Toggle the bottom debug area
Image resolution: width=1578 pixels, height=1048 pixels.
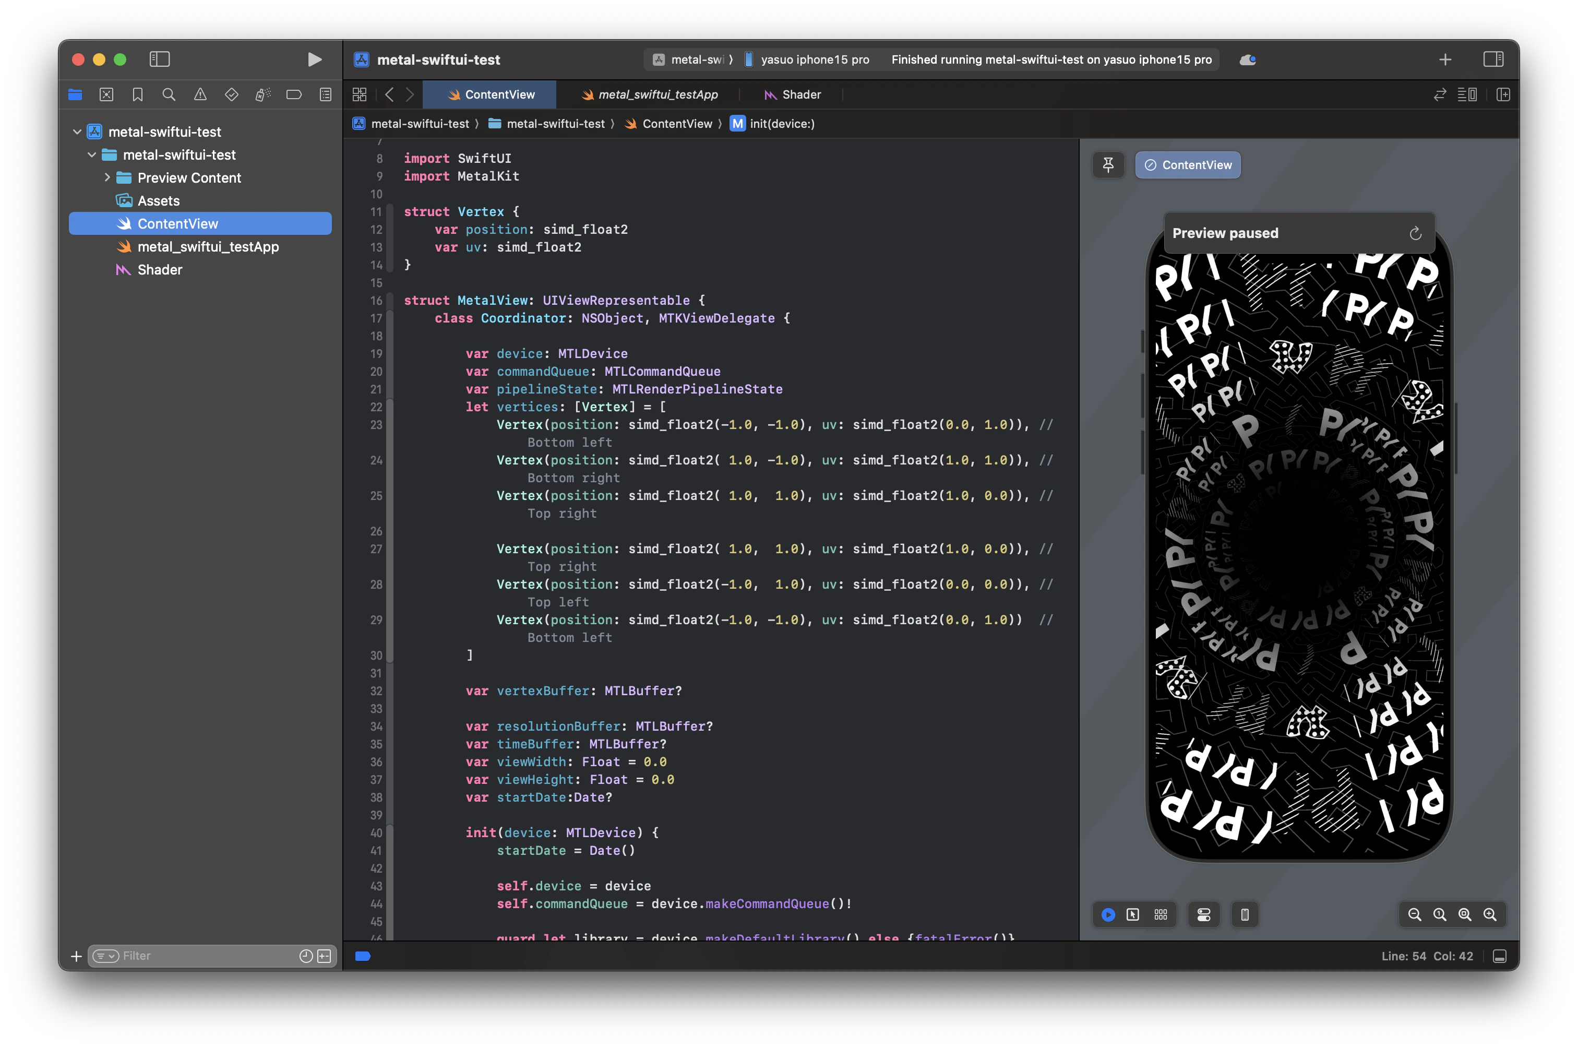[1499, 957]
